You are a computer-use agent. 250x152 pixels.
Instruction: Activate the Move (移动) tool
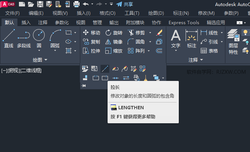(92, 33)
